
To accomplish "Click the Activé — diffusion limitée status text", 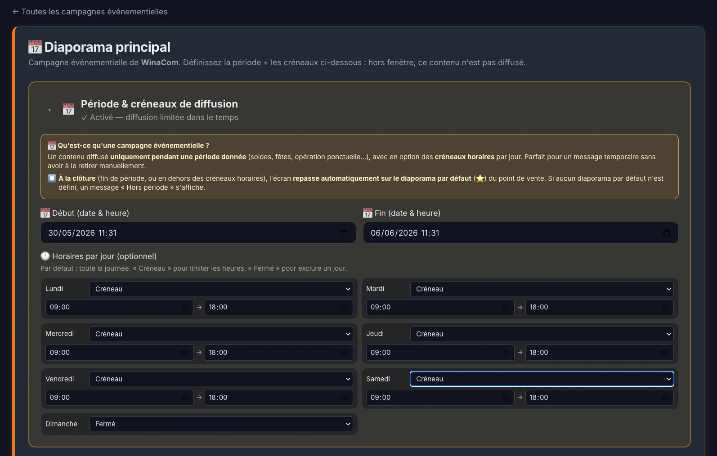I will coord(160,117).
